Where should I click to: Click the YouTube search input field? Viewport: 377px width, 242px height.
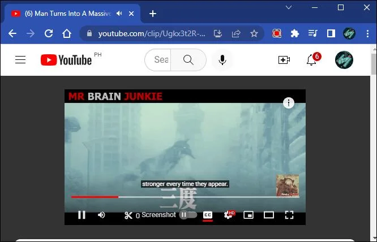pos(158,60)
